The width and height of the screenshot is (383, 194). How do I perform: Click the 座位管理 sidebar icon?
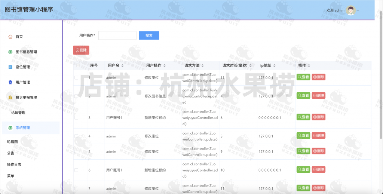(10, 67)
